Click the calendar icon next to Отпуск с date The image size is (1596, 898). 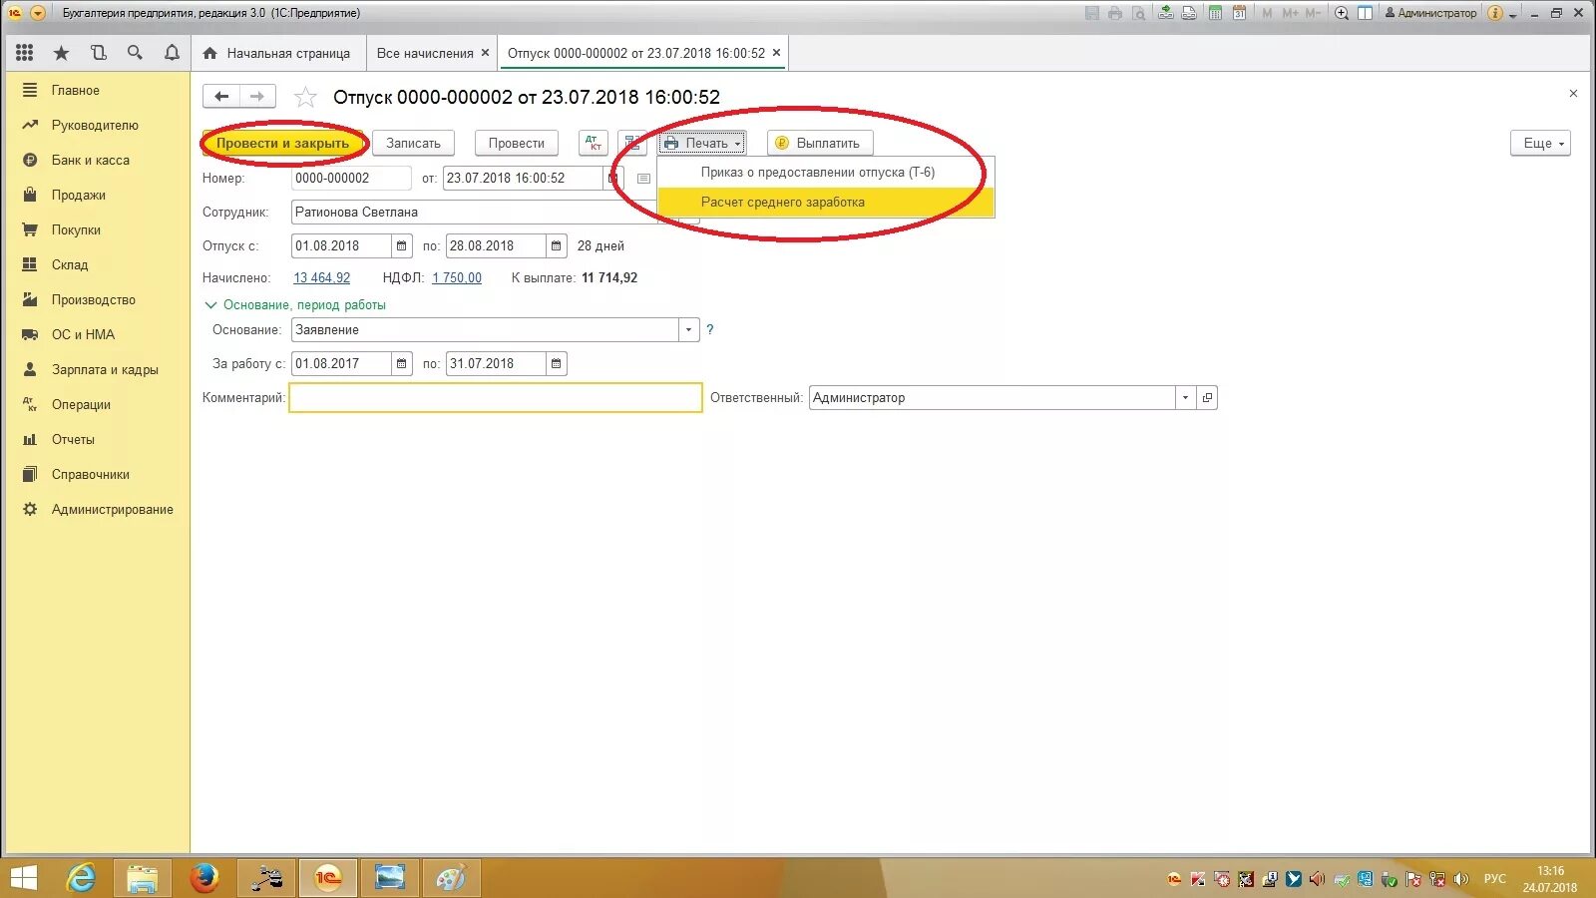pos(401,245)
